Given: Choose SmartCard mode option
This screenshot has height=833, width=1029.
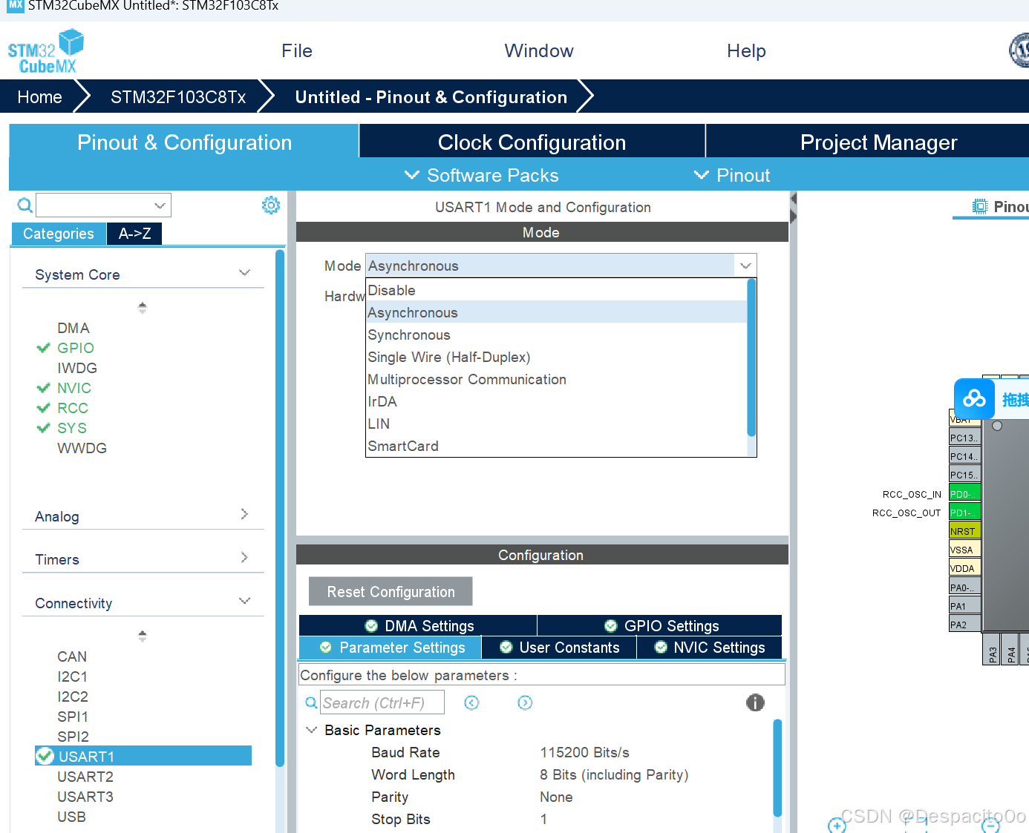Looking at the screenshot, I should (x=557, y=446).
